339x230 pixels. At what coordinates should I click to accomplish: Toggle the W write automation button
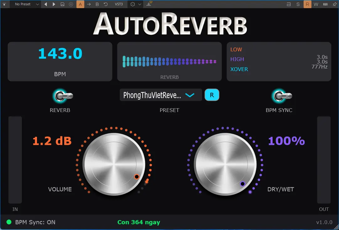click(316, 4)
